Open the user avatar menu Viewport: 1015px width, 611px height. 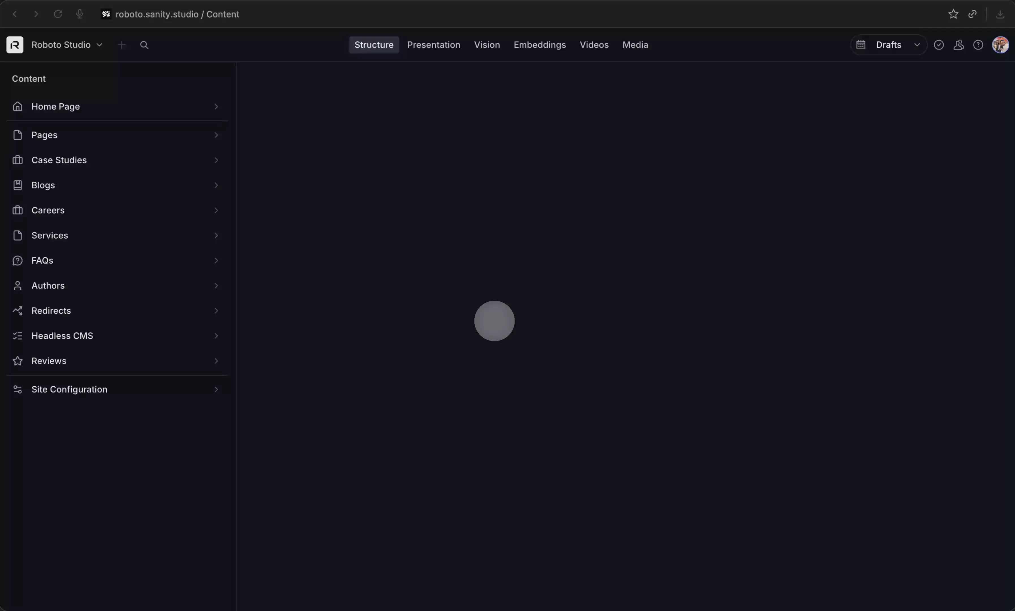click(1000, 45)
